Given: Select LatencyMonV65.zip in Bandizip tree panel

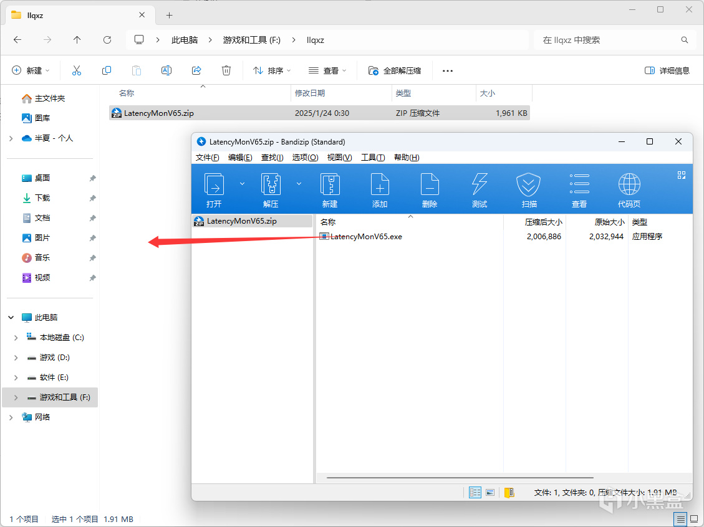Looking at the screenshot, I should 253,221.
